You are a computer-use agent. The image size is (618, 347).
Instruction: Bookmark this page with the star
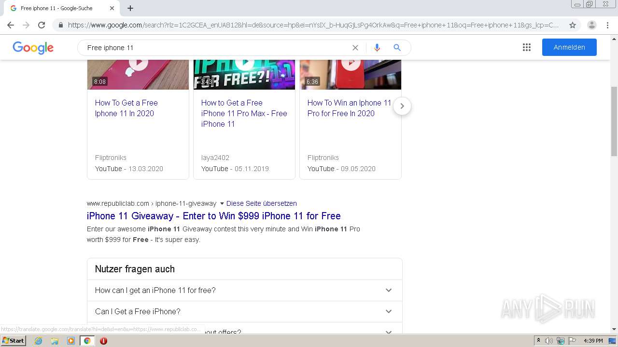(x=573, y=25)
